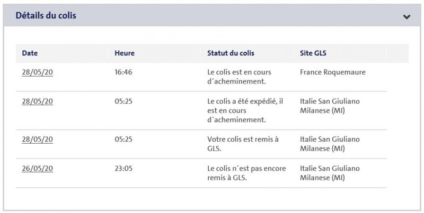Collapse the Détails du colis panel chevron
The image size is (424, 213).
tap(407, 16)
